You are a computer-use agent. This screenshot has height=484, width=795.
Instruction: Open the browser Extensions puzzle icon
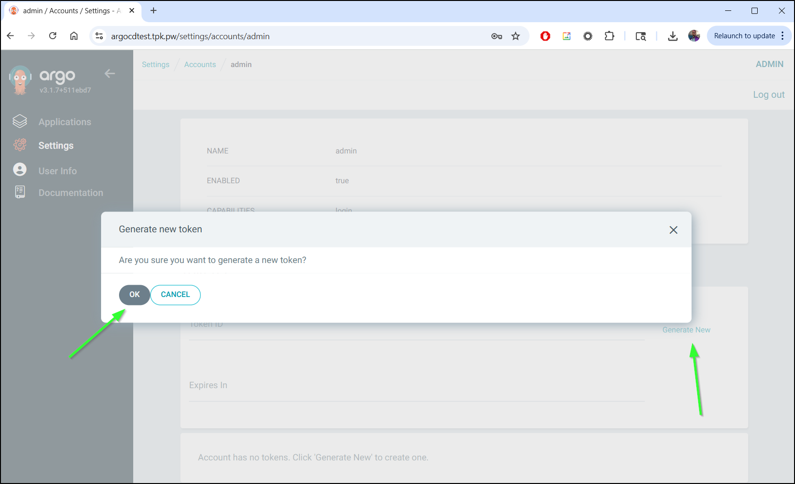coord(609,36)
